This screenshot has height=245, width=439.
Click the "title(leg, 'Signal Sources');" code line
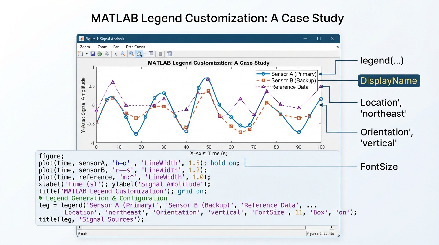click(x=91, y=219)
